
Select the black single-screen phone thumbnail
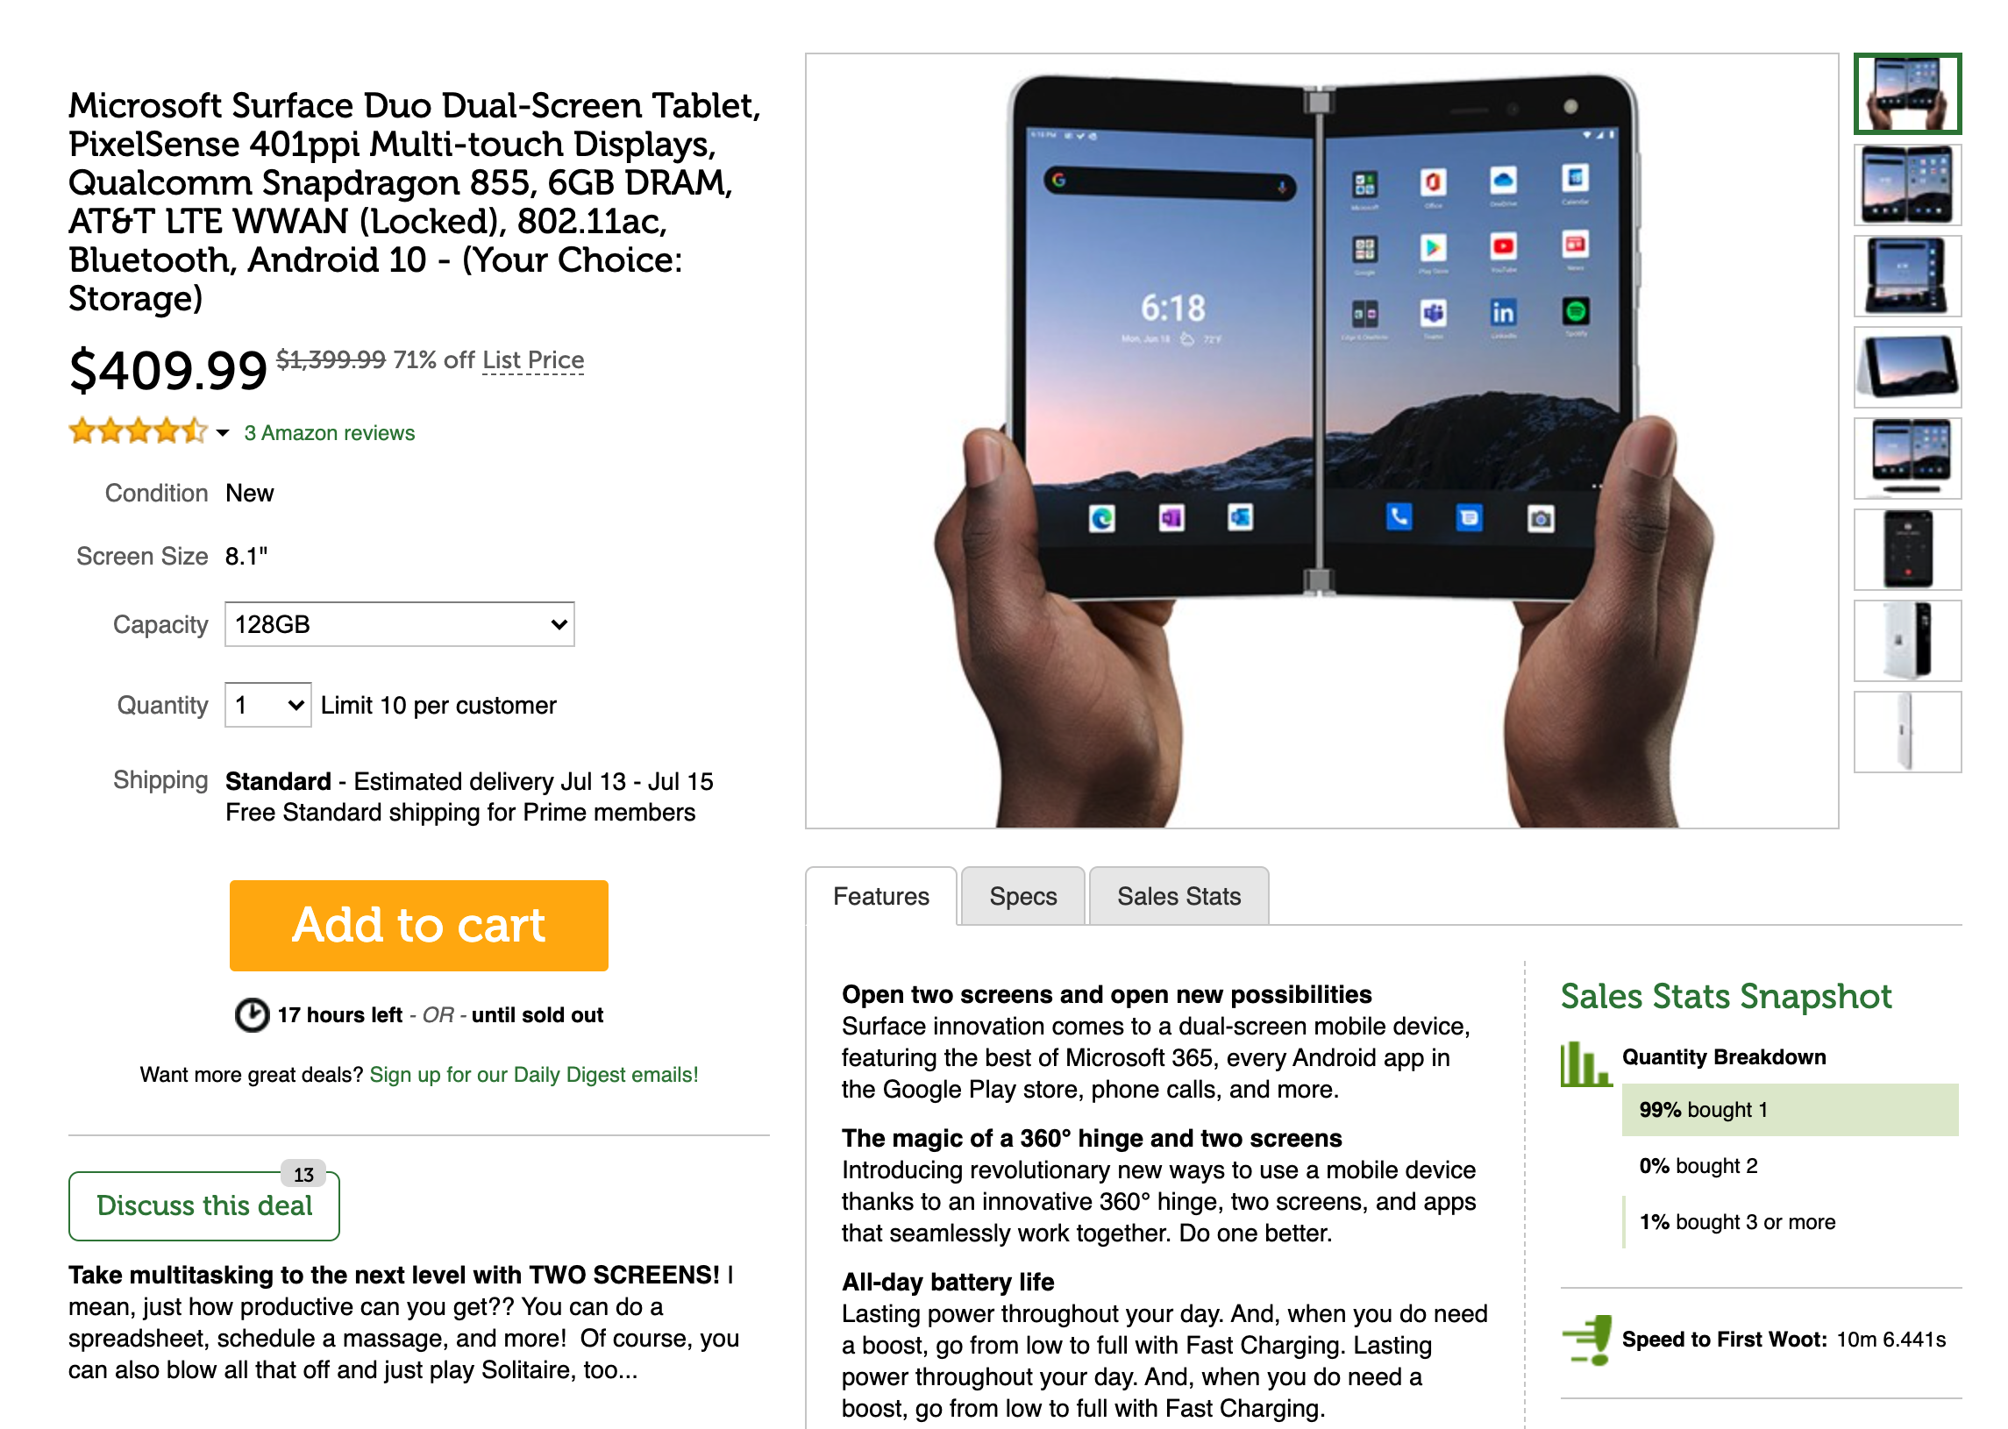(x=1907, y=549)
